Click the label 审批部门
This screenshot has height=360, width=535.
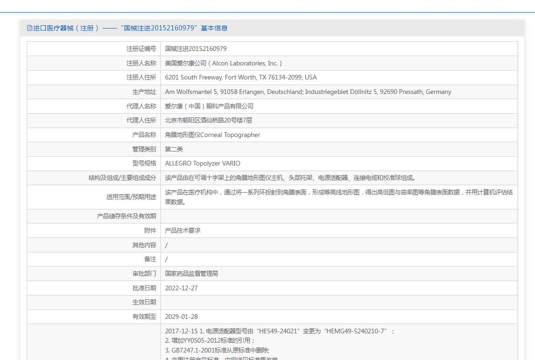(145, 274)
